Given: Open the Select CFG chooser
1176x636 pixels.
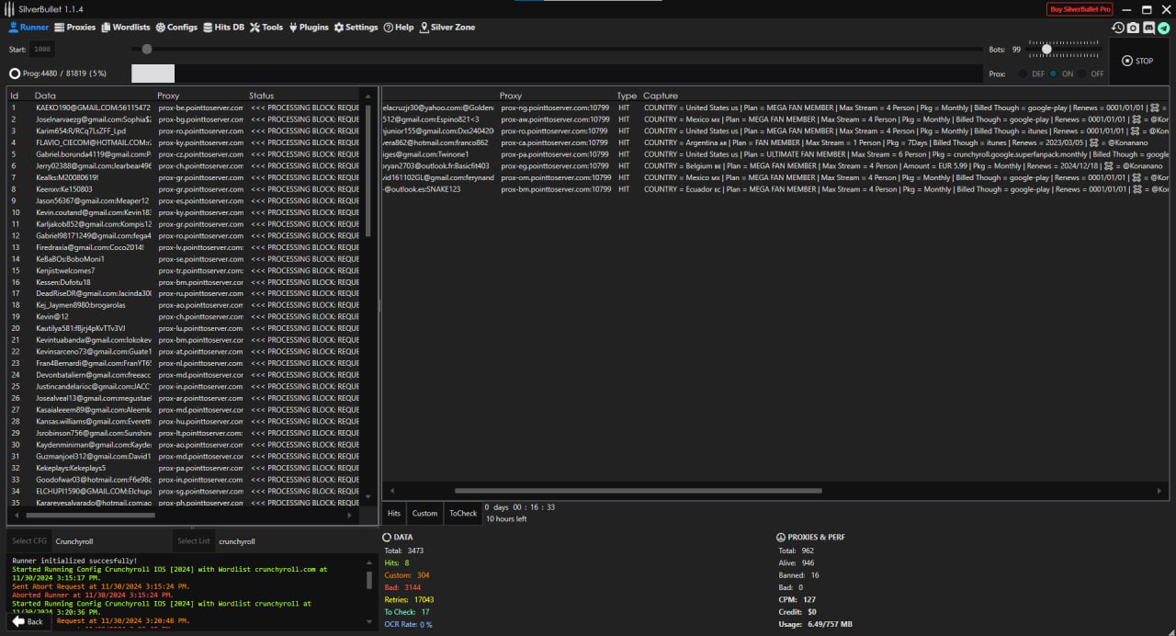Looking at the screenshot, I should click(29, 541).
